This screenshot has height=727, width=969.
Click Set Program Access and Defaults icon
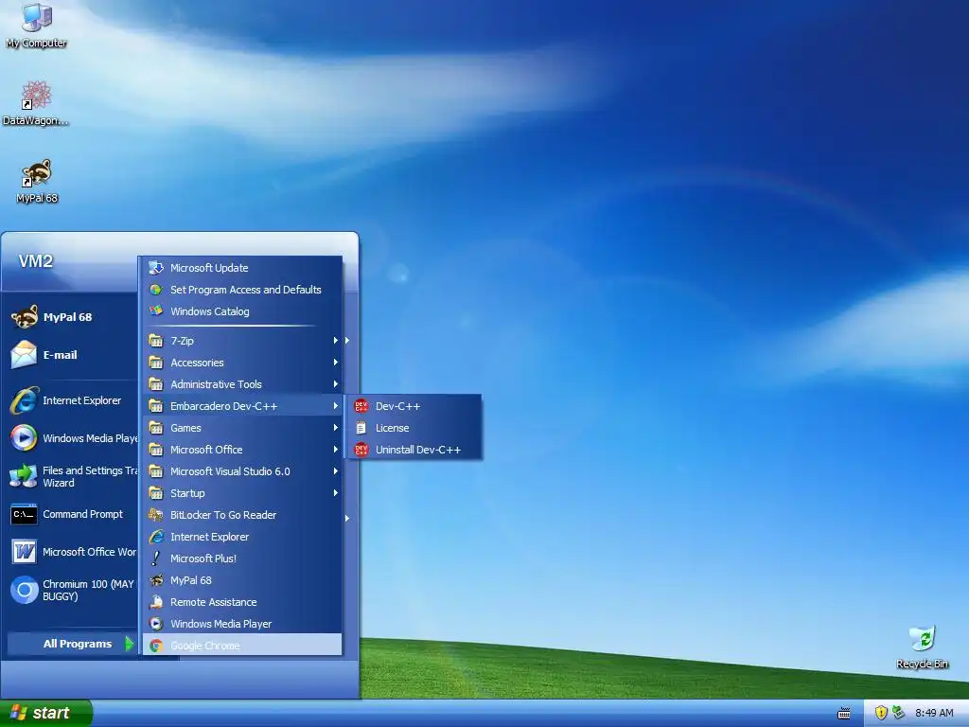[x=156, y=290]
